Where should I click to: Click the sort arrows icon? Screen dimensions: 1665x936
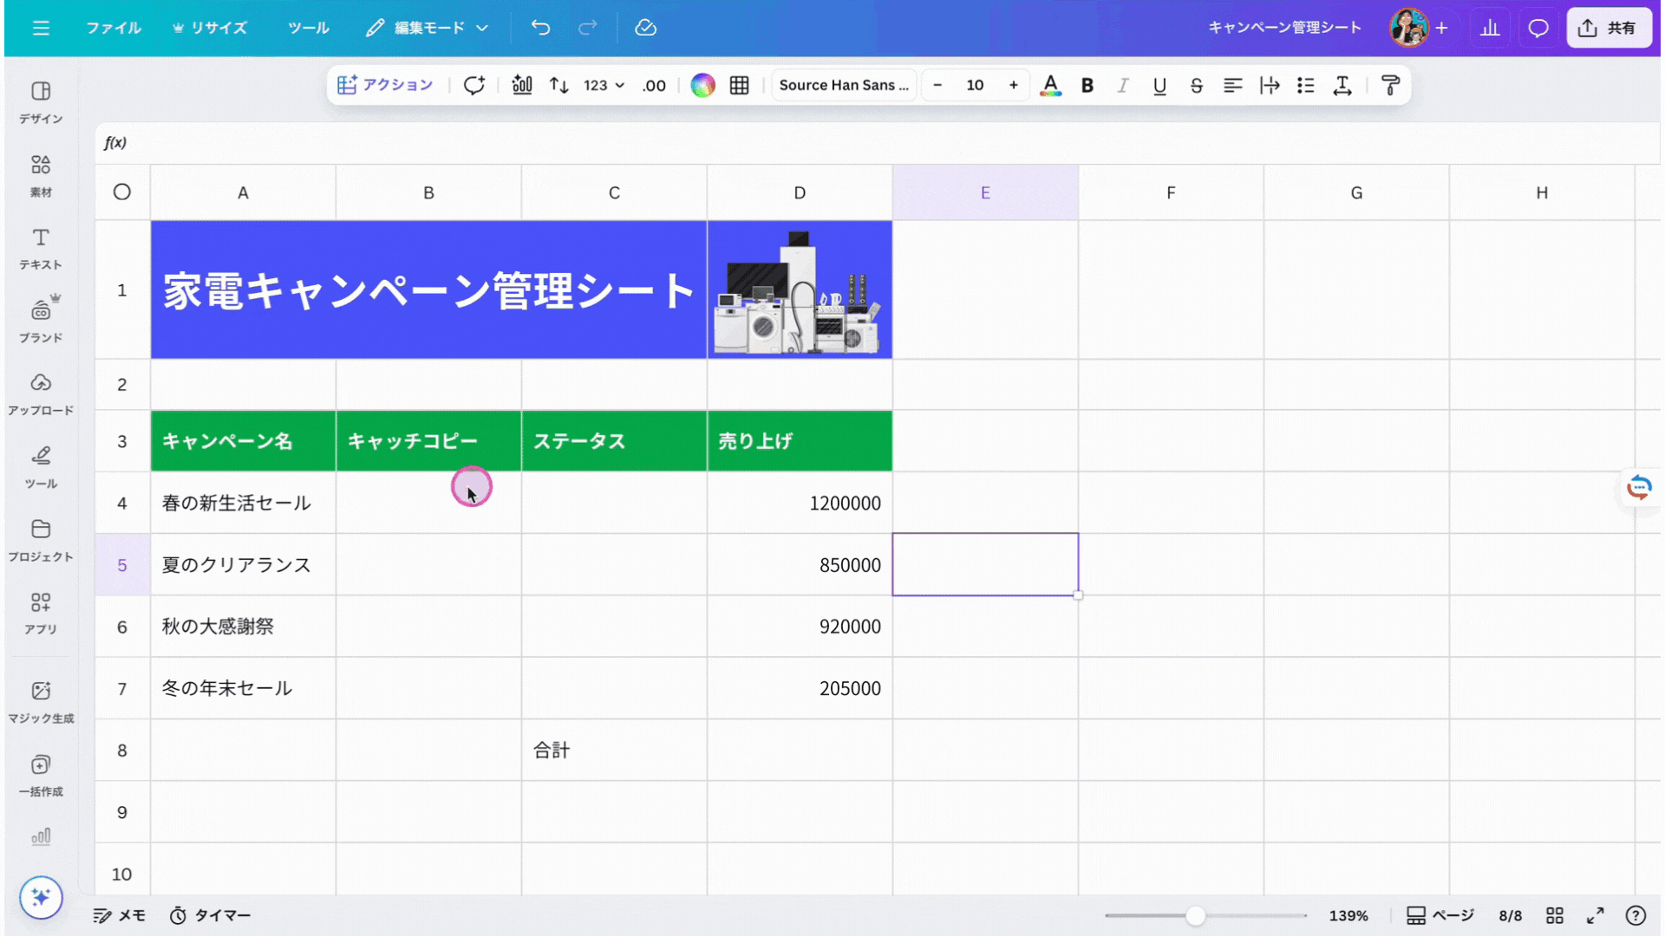coord(559,85)
